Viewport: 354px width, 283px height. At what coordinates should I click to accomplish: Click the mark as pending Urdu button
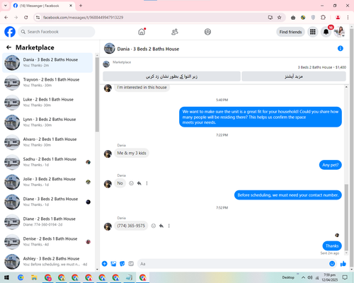point(171,76)
